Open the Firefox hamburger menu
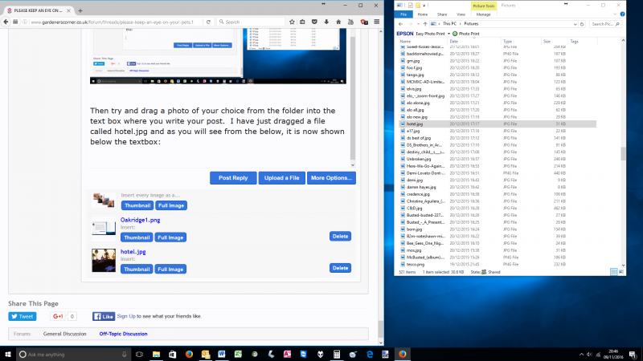Viewport: 643px width, 361px height. [x=375, y=22]
